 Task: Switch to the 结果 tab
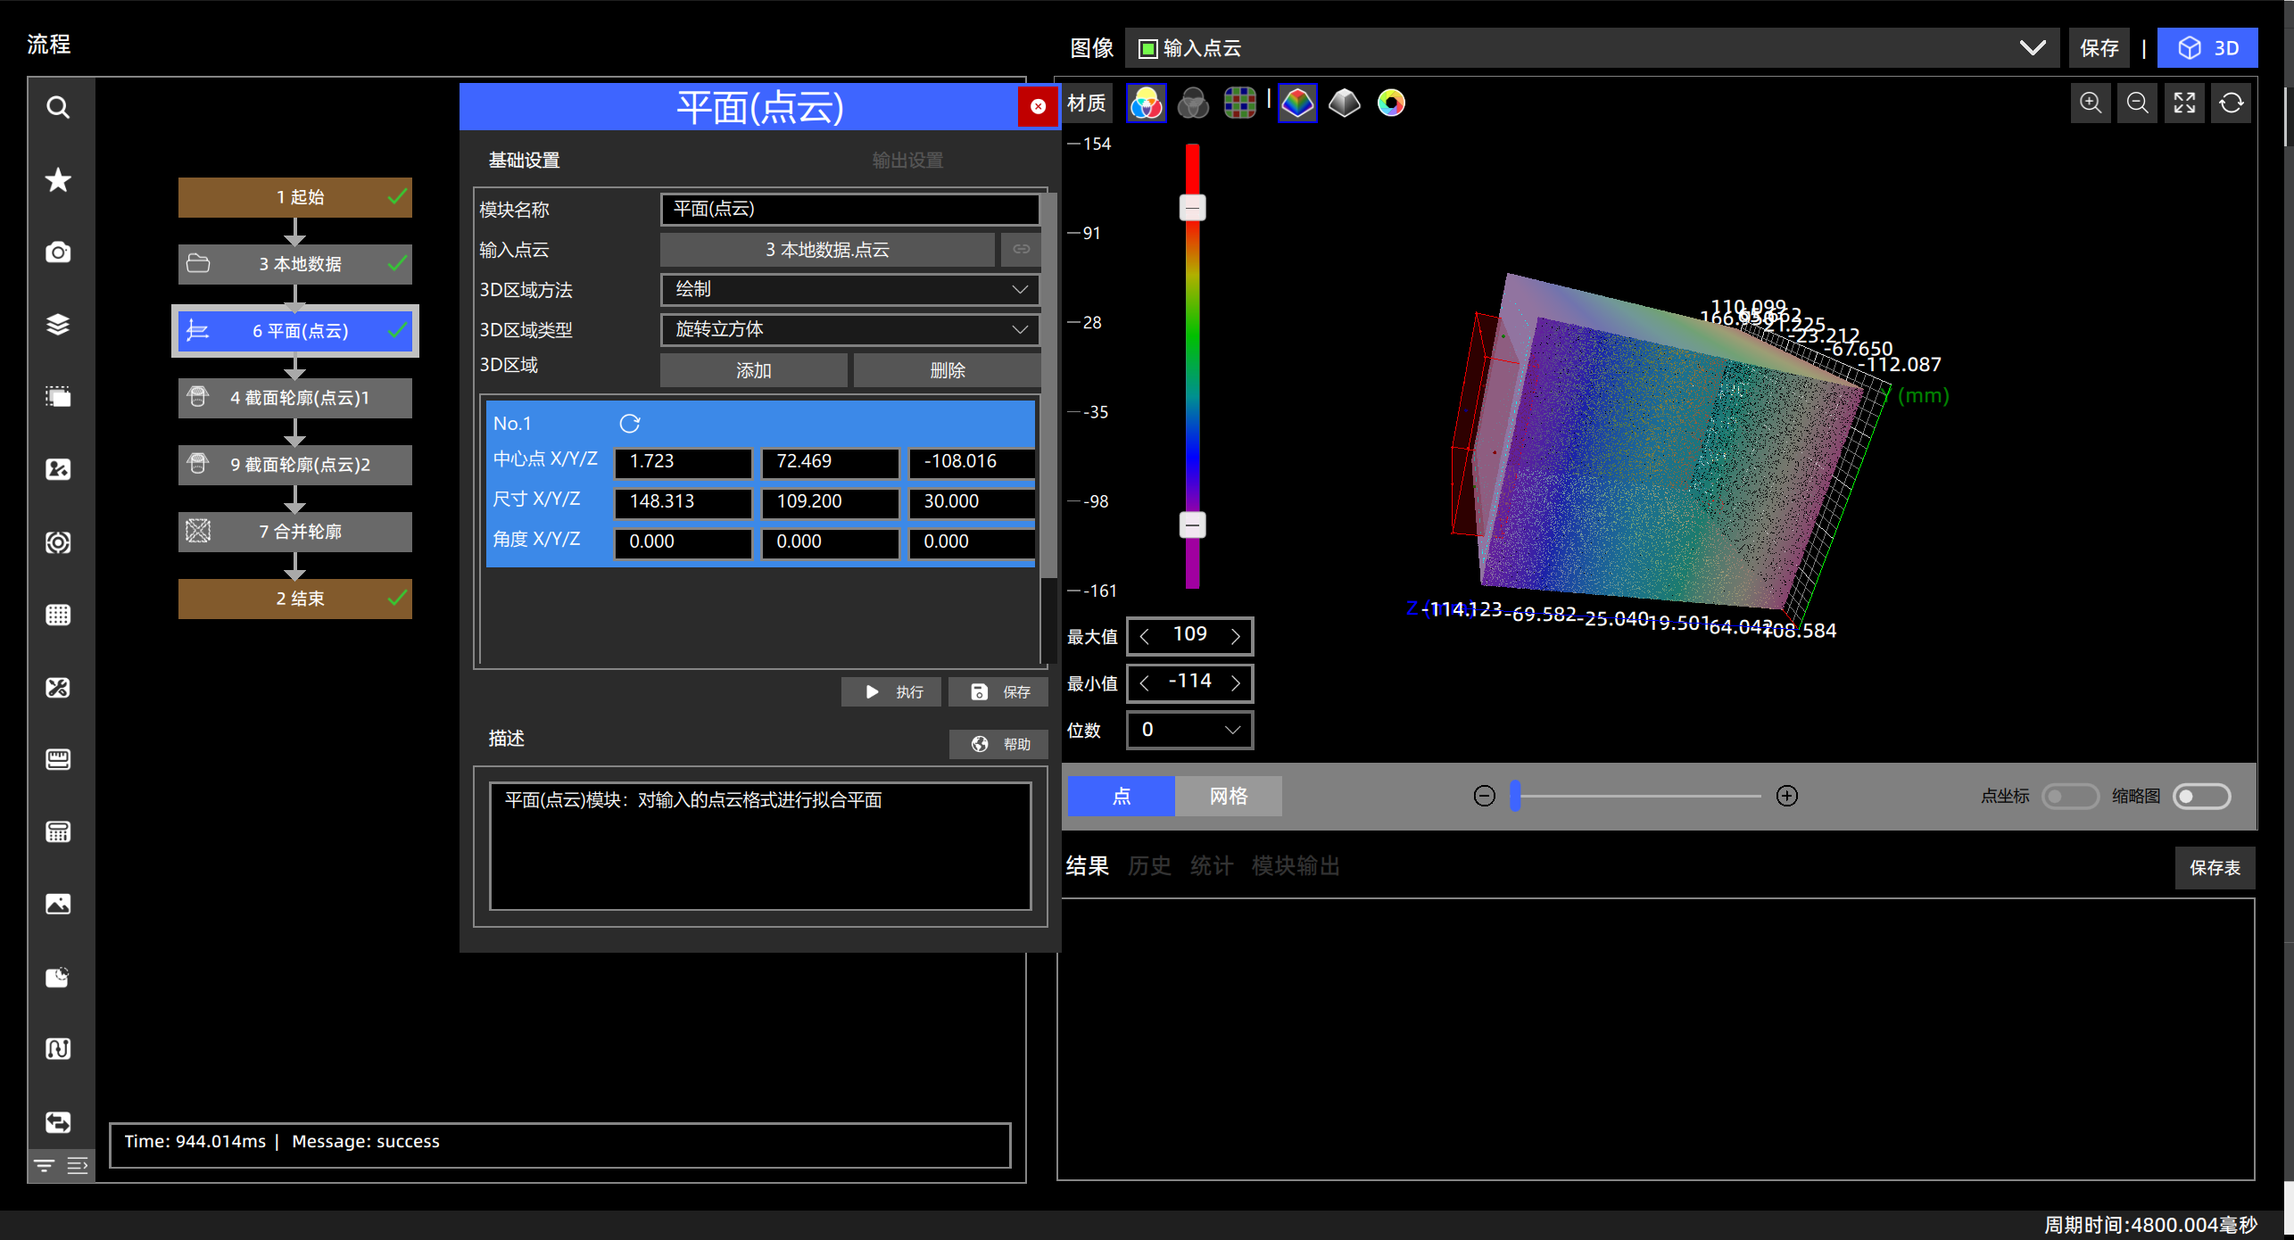pos(1088,865)
